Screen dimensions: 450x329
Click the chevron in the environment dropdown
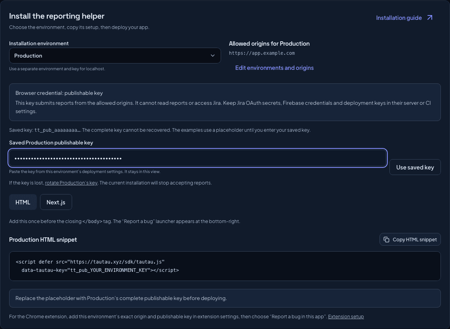[x=213, y=56]
